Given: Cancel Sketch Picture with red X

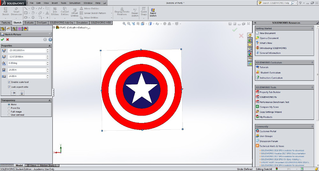Looking at the screenshot, I should [8, 39].
